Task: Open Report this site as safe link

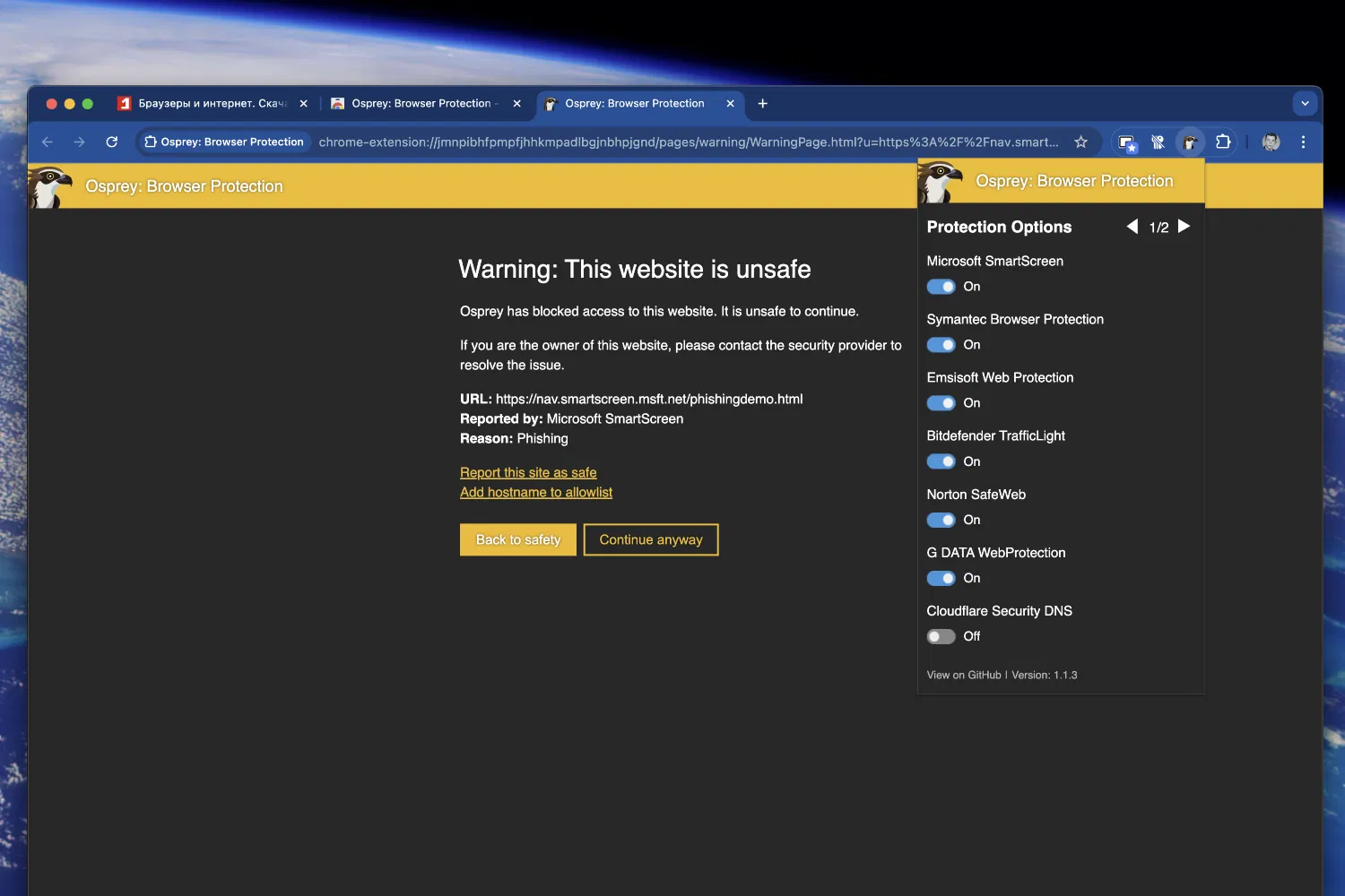Action: point(528,472)
